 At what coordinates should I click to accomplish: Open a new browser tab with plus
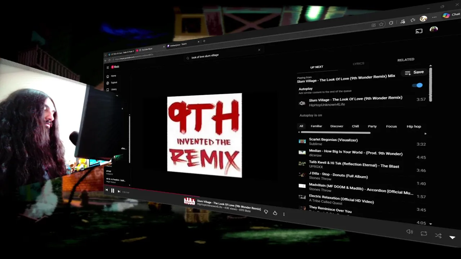click(x=204, y=41)
